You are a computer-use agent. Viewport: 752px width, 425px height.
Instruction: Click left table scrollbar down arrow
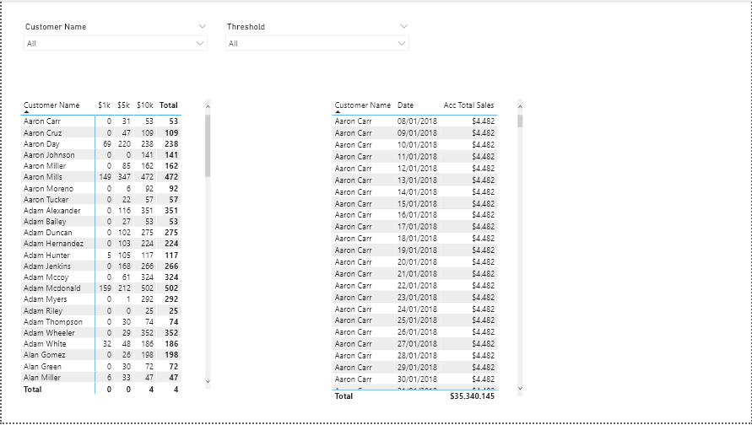208,381
